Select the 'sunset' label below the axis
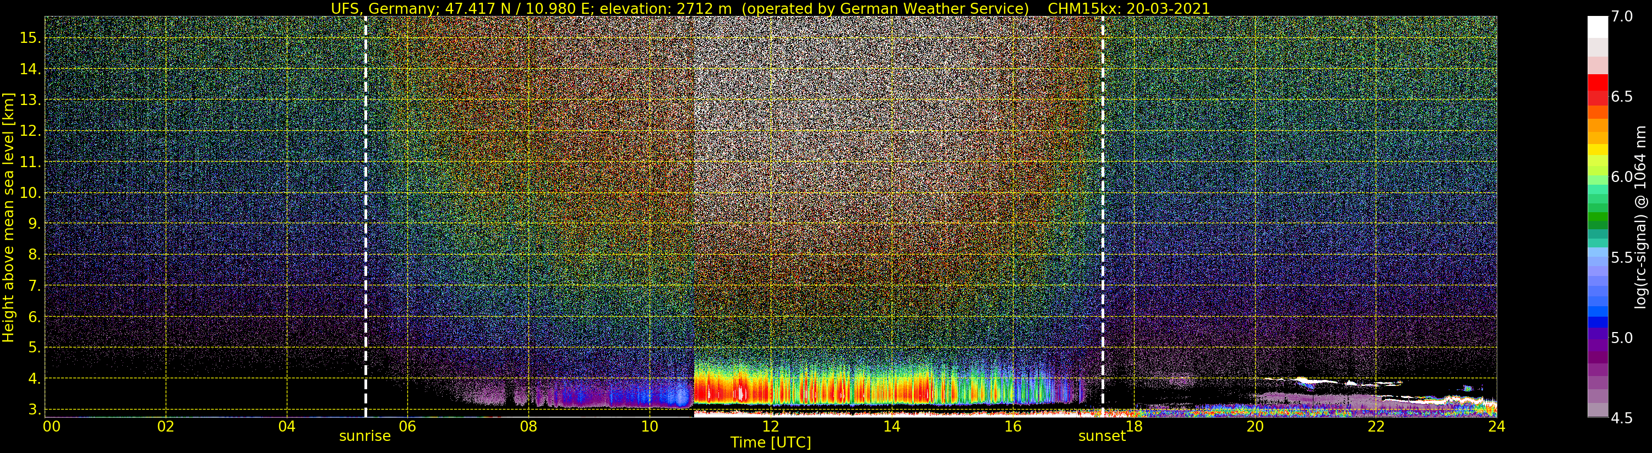Image resolution: width=1652 pixels, height=453 pixels. [1101, 437]
